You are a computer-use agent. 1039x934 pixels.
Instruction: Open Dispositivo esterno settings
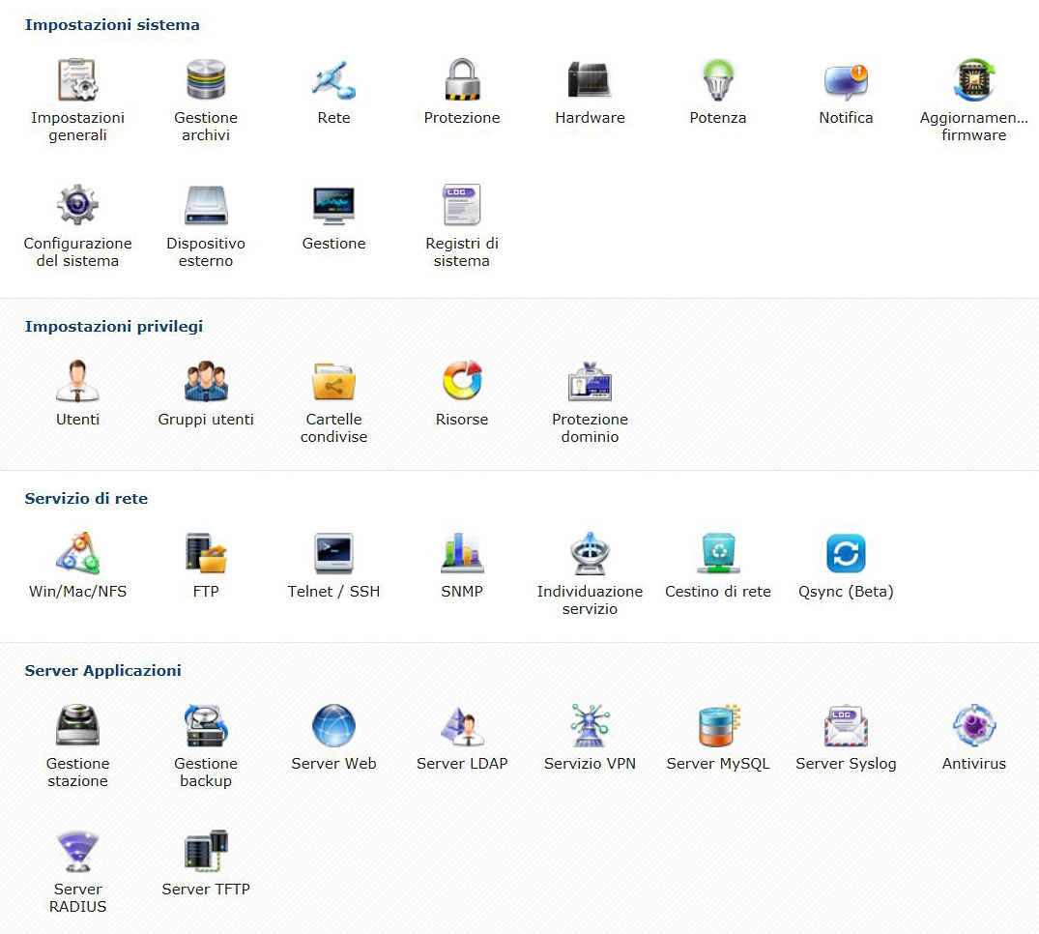206,206
